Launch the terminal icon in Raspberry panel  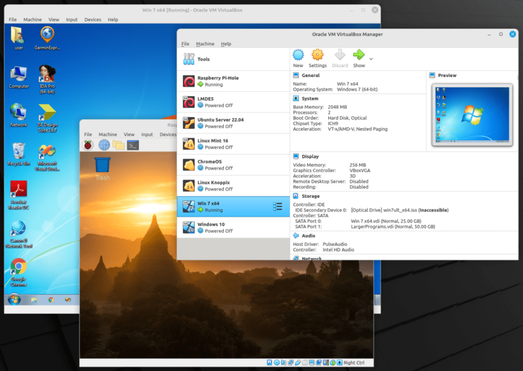(133, 145)
